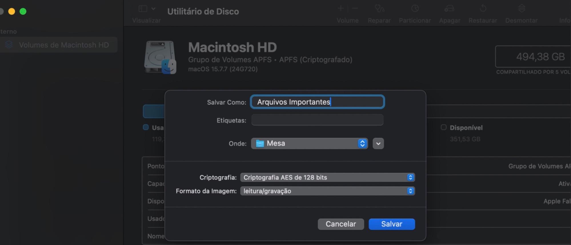
Task: Expand the save dialog with chevron button
Action: click(x=378, y=144)
